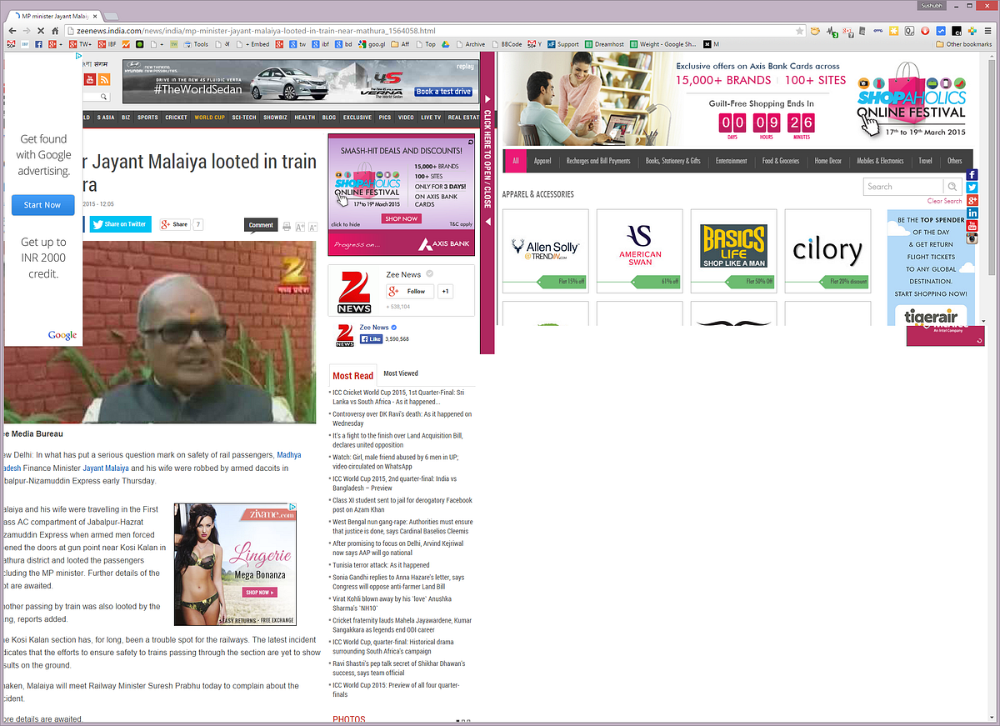
Task: Go back to the previous page in Chrome
Action: (x=12, y=31)
